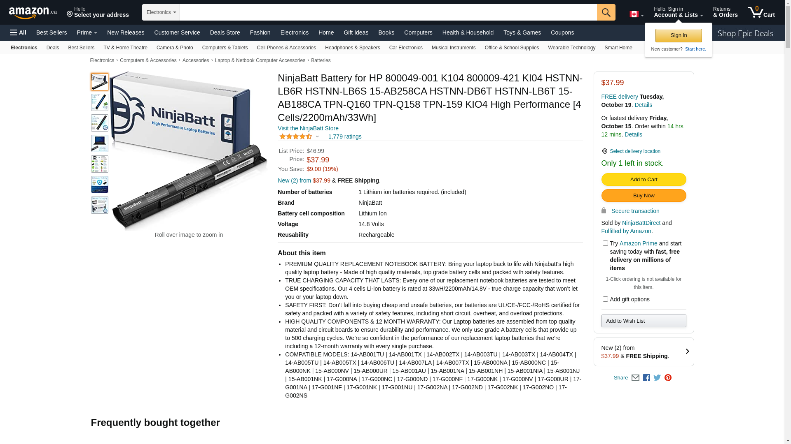Viewport: 791px width, 444px height.
Task: Share on Twitter bird icon
Action: coord(657,378)
